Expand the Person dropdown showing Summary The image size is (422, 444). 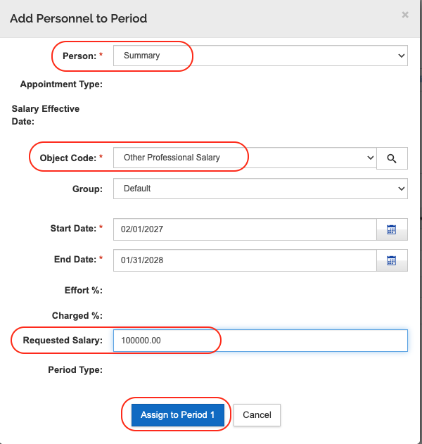pyautogui.click(x=260, y=56)
